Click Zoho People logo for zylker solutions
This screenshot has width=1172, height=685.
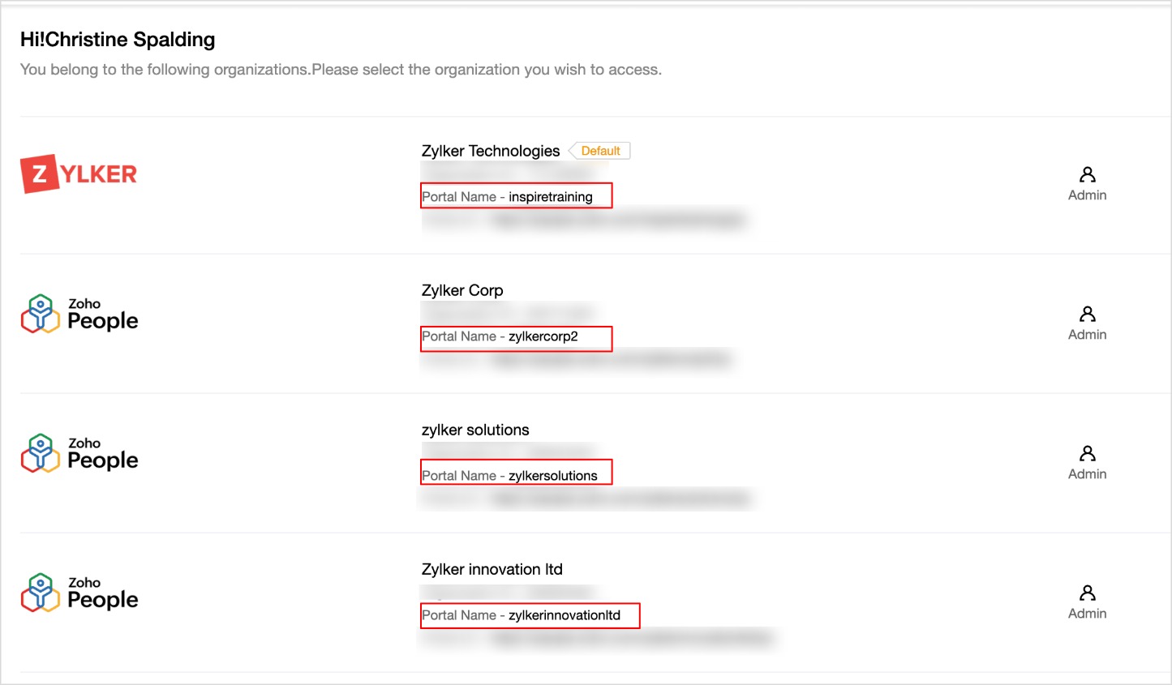pyautogui.click(x=79, y=454)
